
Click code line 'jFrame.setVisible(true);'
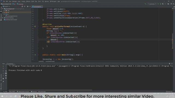(x=59, y=16)
